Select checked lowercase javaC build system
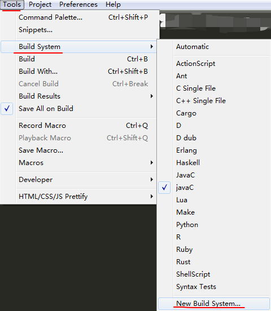271x311 pixels. (214, 188)
